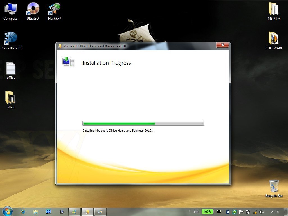
Task: Select the office folder on the desktop
Action: coord(11,100)
